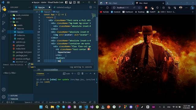
Task: Open Telegram from the Windows taskbar
Action: tap(63, 107)
